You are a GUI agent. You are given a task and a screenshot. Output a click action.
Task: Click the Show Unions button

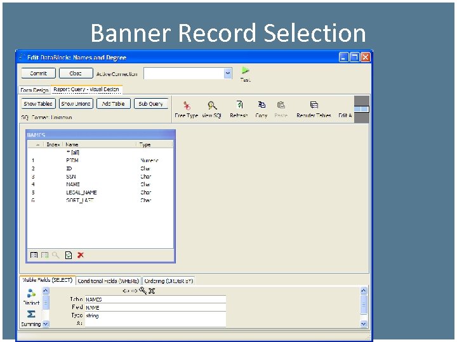76,103
